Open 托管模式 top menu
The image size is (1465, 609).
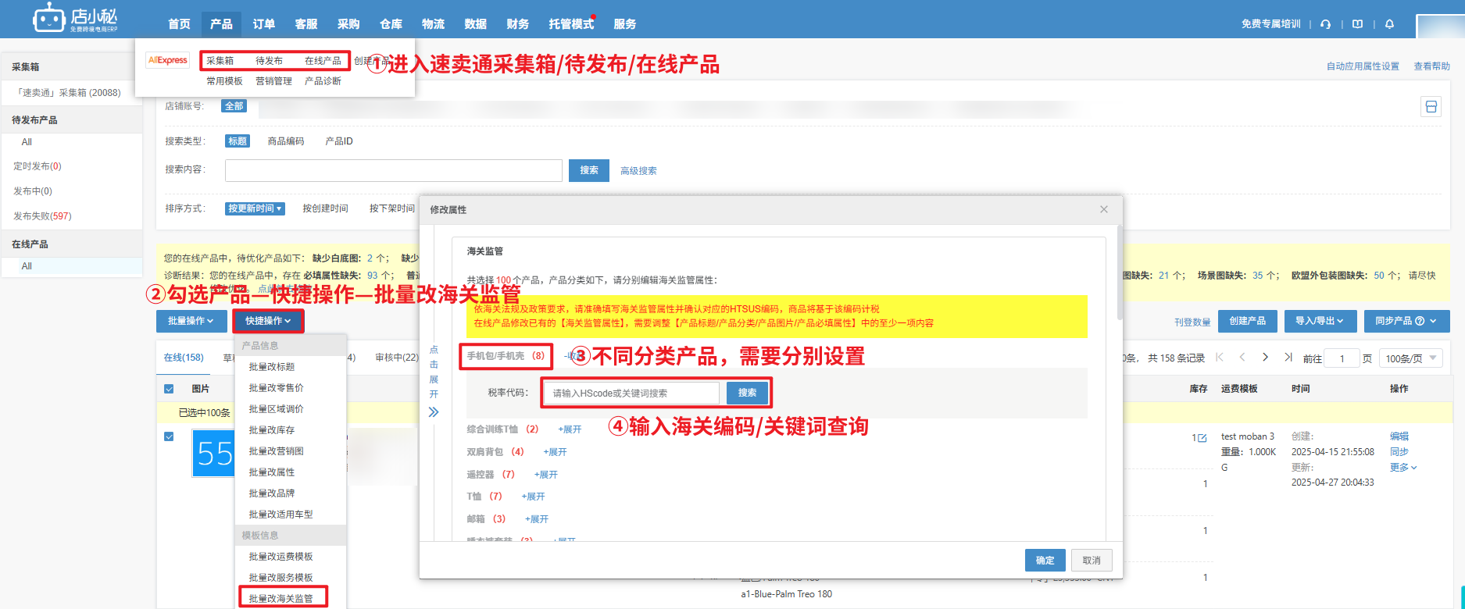tap(571, 24)
